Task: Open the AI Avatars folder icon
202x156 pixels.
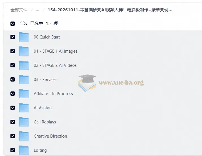Action: point(24,108)
